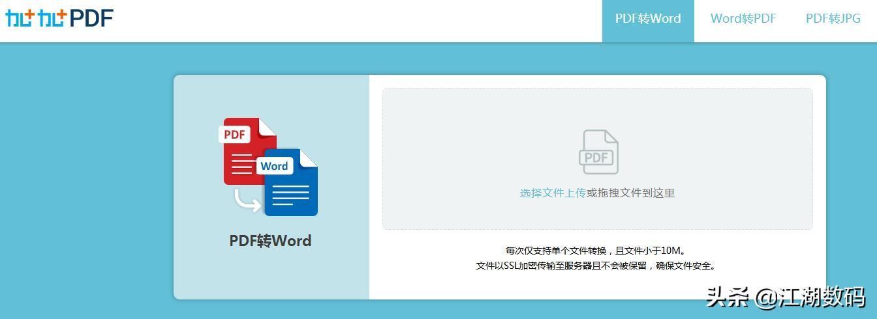Click the 选择文件上传 link
Viewport: 877px width, 319px height.
tap(552, 193)
